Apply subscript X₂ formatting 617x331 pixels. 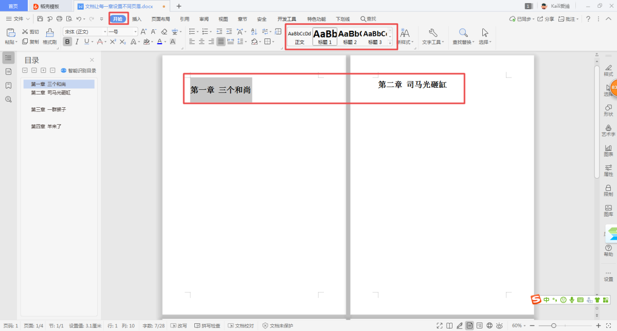[x=123, y=42]
